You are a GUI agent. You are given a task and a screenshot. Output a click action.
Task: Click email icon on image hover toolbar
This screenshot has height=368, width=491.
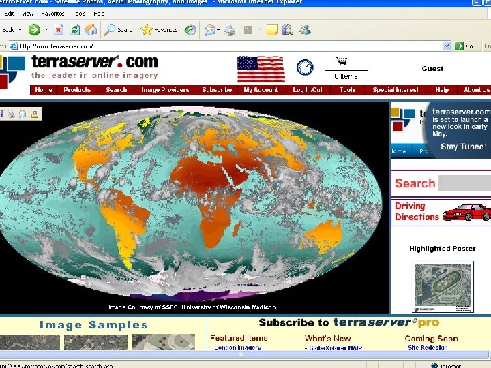(x=23, y=114)
